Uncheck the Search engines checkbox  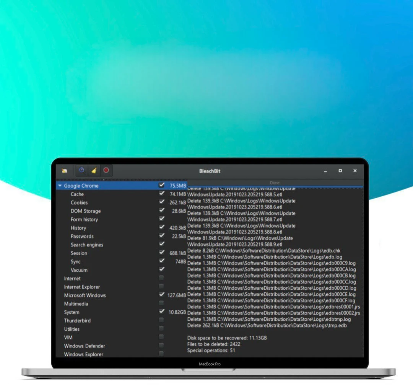(x=162, y=244)
